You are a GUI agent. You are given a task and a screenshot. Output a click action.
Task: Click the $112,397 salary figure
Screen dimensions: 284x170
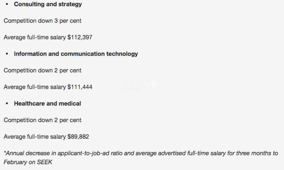point(80,37)
